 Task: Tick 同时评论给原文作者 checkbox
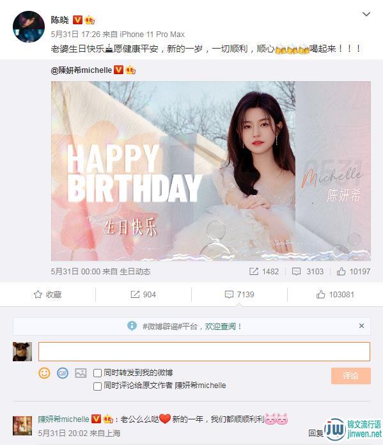pos(97,386)
